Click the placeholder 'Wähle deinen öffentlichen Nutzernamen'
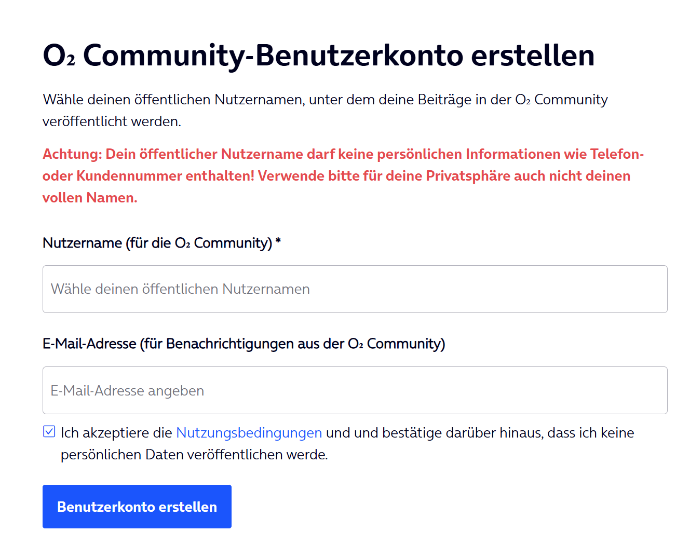The image size is (676, 559). (180, 289)
